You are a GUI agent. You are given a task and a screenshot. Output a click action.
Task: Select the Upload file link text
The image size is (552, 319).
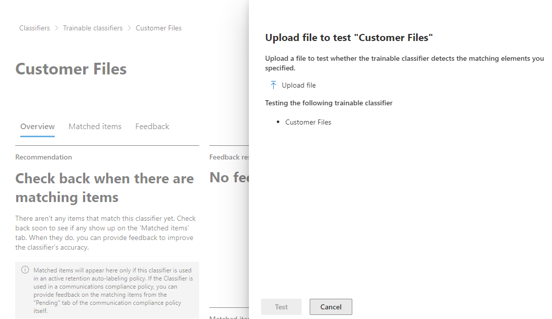click(x=299, y=85)
